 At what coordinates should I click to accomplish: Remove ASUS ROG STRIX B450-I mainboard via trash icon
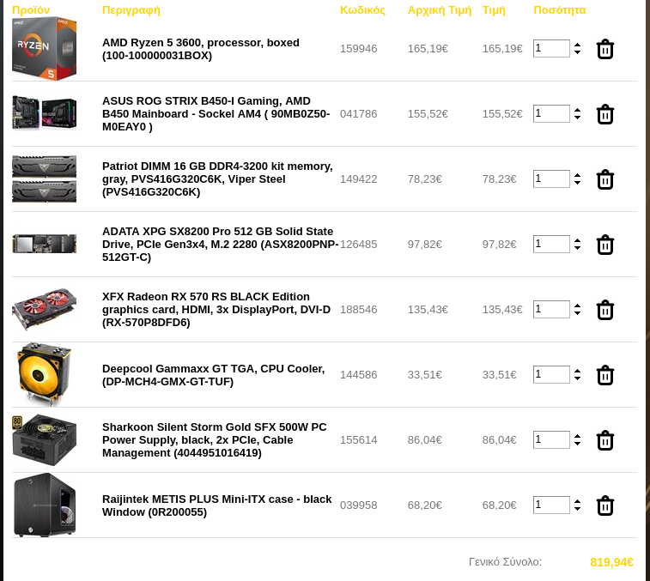604,114
